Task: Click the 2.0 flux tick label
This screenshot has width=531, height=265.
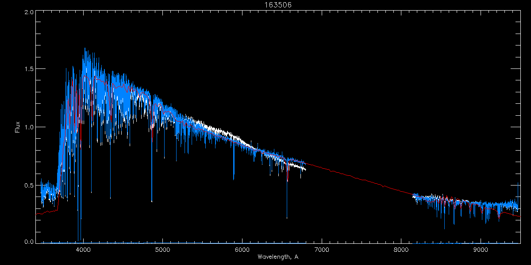Action: click(29, 12)
